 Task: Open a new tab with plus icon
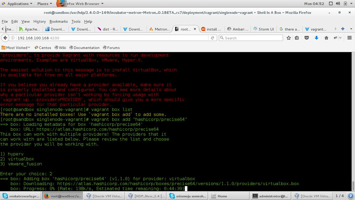[x=343, y=29]
